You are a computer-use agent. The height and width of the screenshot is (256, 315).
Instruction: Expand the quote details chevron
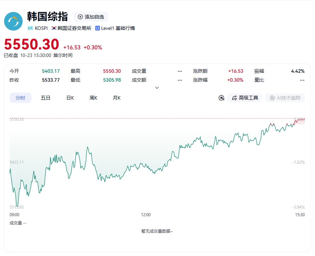pos(157,88)
